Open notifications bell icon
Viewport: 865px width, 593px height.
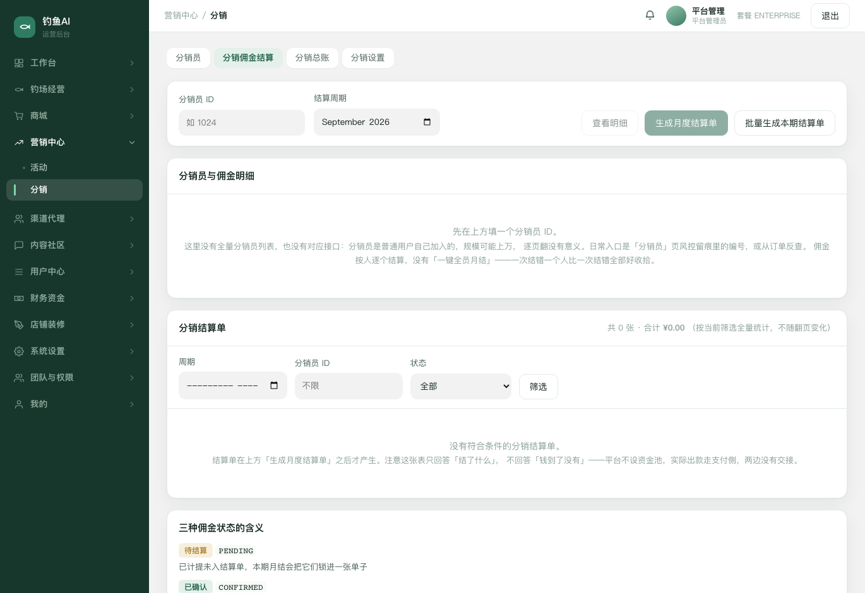[x=650, y=15]
